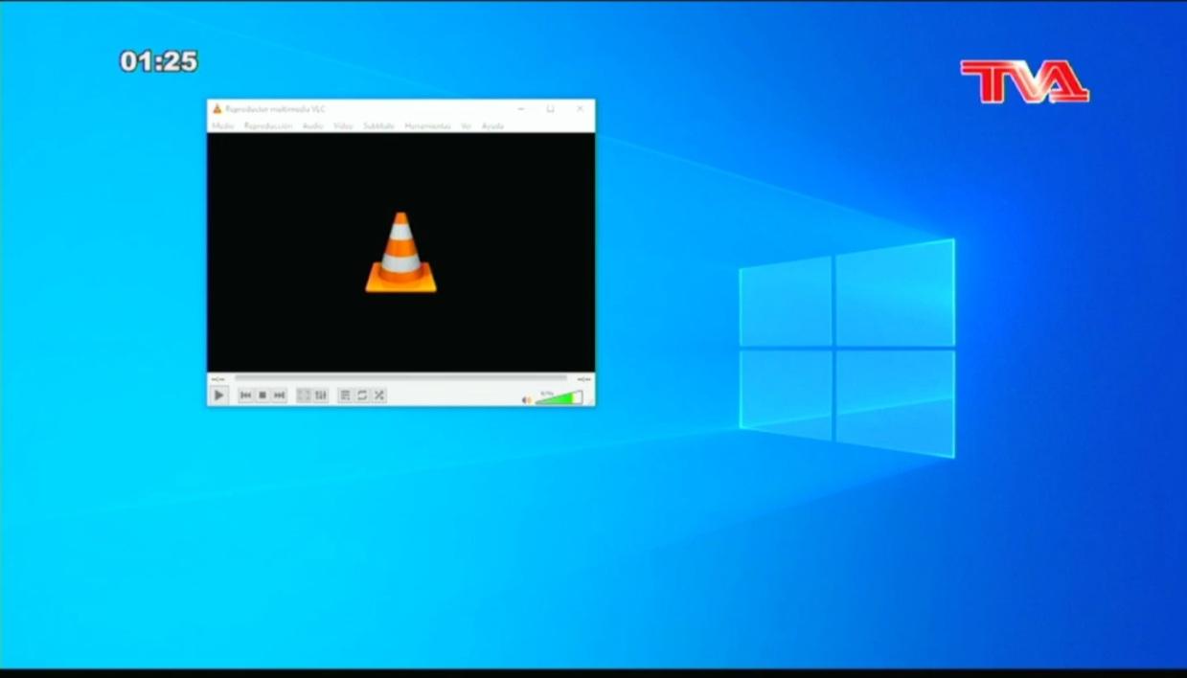
Task: Mute audio using the speaker icon
Action: point(526,399)
